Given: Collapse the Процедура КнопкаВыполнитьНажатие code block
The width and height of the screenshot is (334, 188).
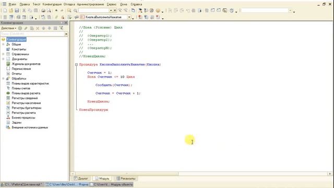Looking at the screenshot, I should (76, 64).
